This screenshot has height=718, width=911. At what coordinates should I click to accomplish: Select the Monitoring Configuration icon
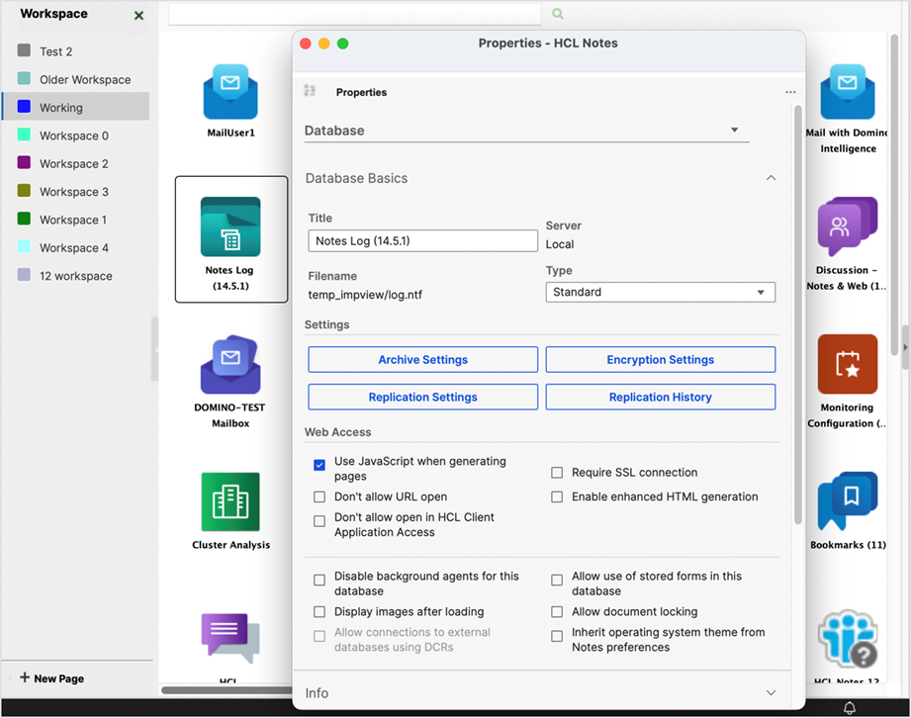(848, 363)
